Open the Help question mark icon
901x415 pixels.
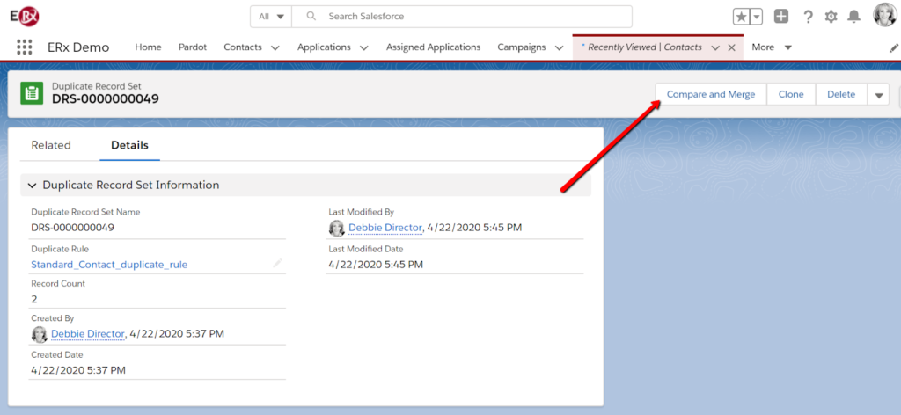click(807, 17)
